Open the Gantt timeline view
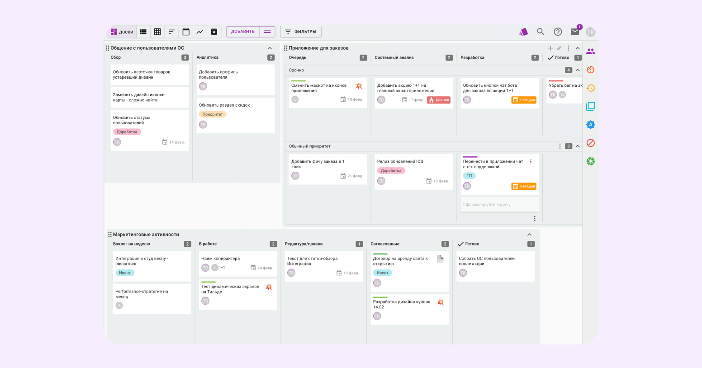This screenshot has width=702, height=368. [x=171, y=32]
